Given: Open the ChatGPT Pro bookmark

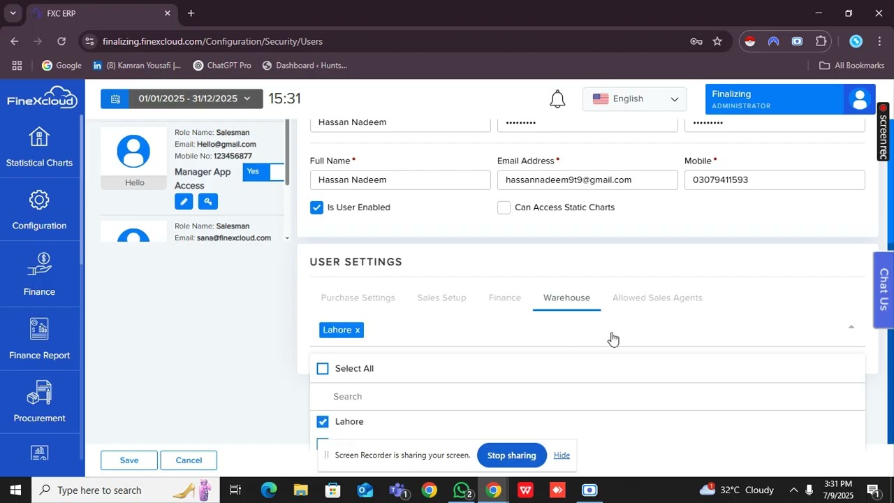Looking at the screenshot, I should [x=222, y=66].
